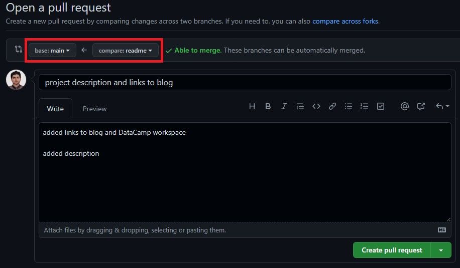Image resolution: width=460 pixels, height=268 pixels.
Task: Apply italic formatting in the editor toolbar
Action: (x=284, y=106)
